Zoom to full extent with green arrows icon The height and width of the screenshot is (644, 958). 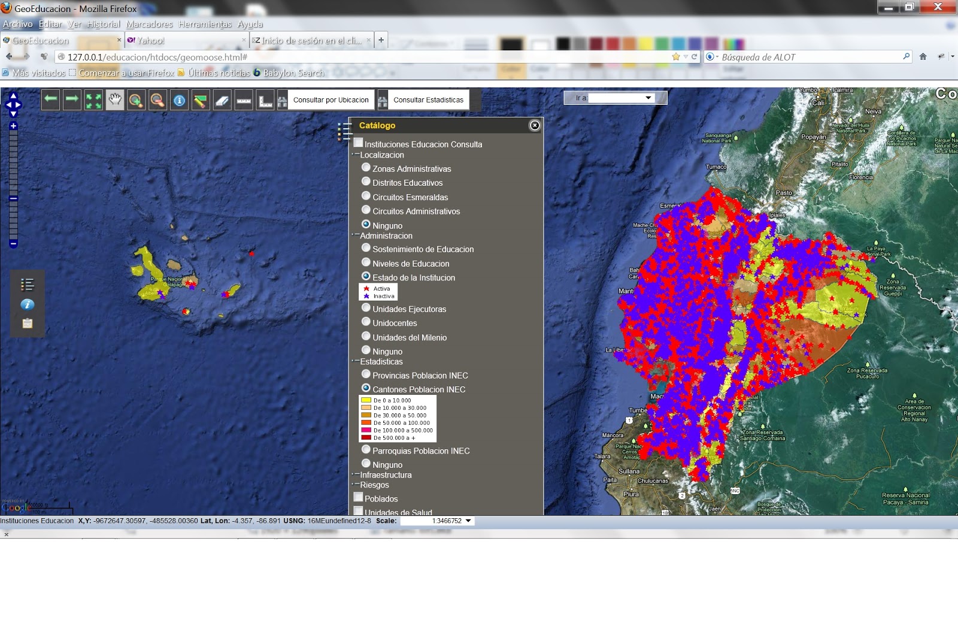pos(93,99)
